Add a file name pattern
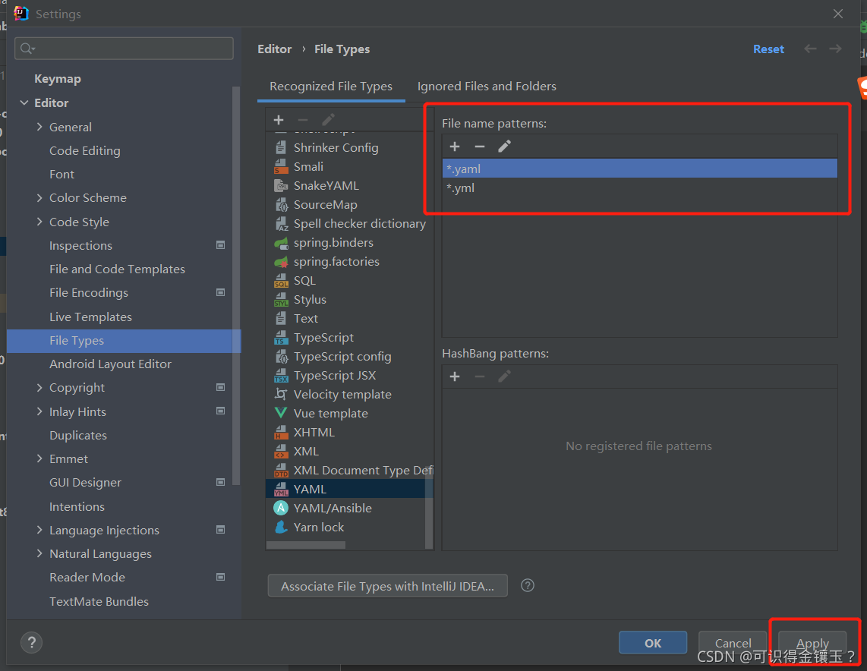Screen dimensions: 867x671 455,146
